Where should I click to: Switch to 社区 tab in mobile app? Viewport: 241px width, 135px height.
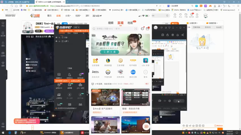(x=130, y=23)
